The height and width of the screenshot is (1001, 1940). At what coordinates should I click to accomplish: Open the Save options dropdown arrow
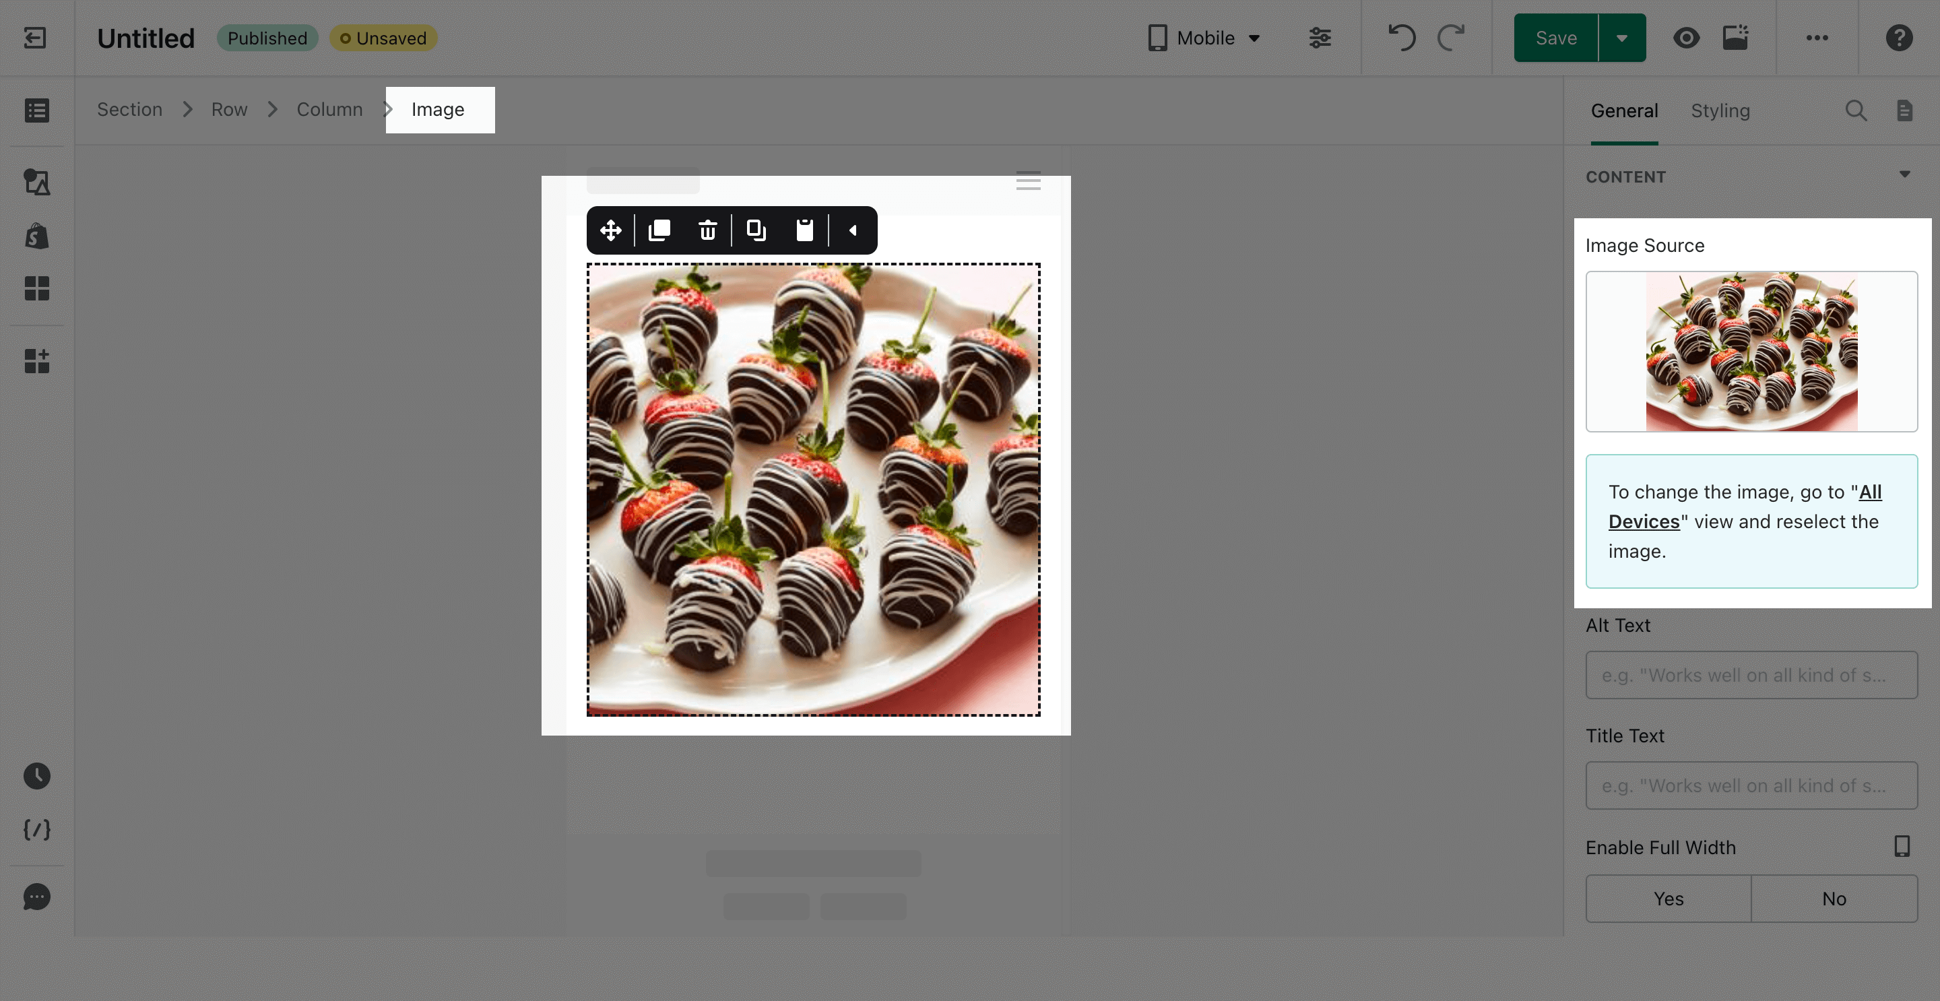pyautogui.click(x=1622, y=38)
